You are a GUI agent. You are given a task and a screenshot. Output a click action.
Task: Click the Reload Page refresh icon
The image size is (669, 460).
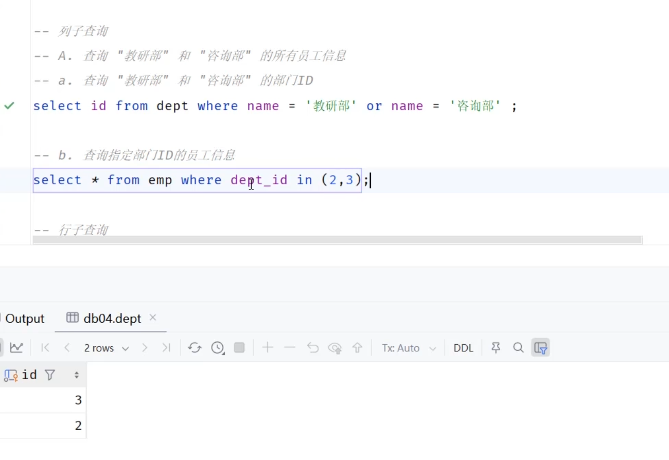click(x=195, y=348)
